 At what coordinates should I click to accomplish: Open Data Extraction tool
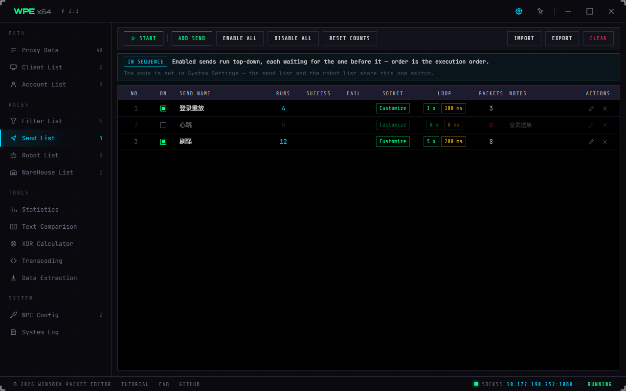[x=56, y=278]
